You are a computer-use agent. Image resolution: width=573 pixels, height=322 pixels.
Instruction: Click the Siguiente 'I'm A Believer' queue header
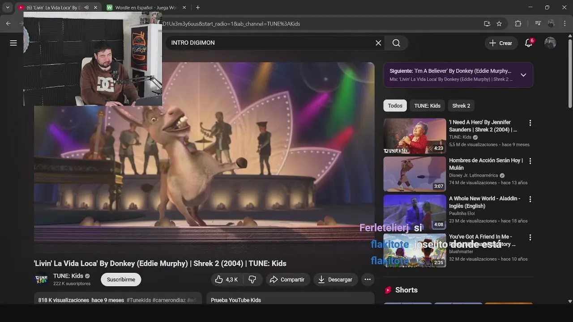pyautogui.click(x=450, y=71)
